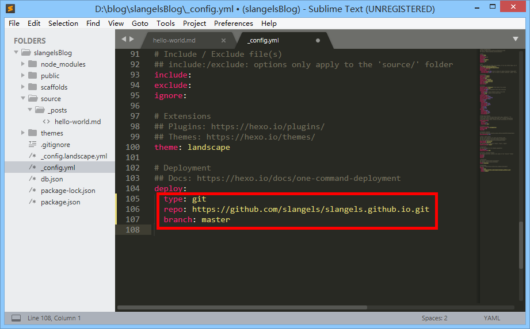Image resolution: width=530 pixels, height=329 pixels.
Task: Open the File menu
Action: (x=14, y=24)
